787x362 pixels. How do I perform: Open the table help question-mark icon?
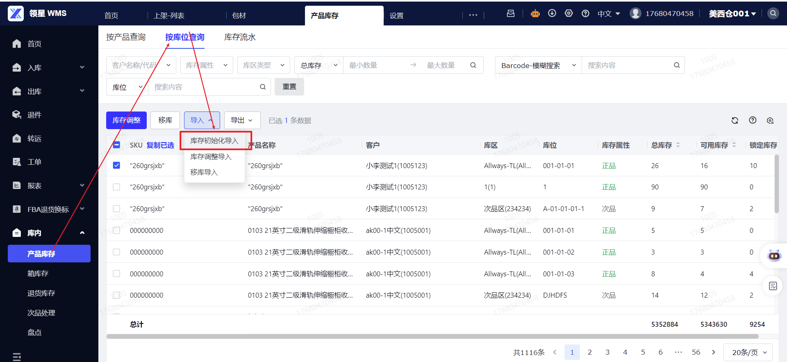click(x=753, y=120)
